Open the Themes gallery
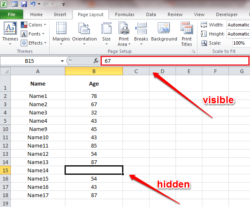 (10, 32)
